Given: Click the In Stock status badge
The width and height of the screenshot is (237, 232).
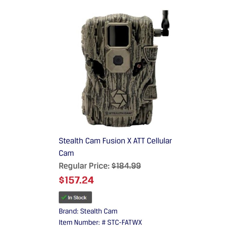Looking at the screenshot, I should tap(75, 198).
